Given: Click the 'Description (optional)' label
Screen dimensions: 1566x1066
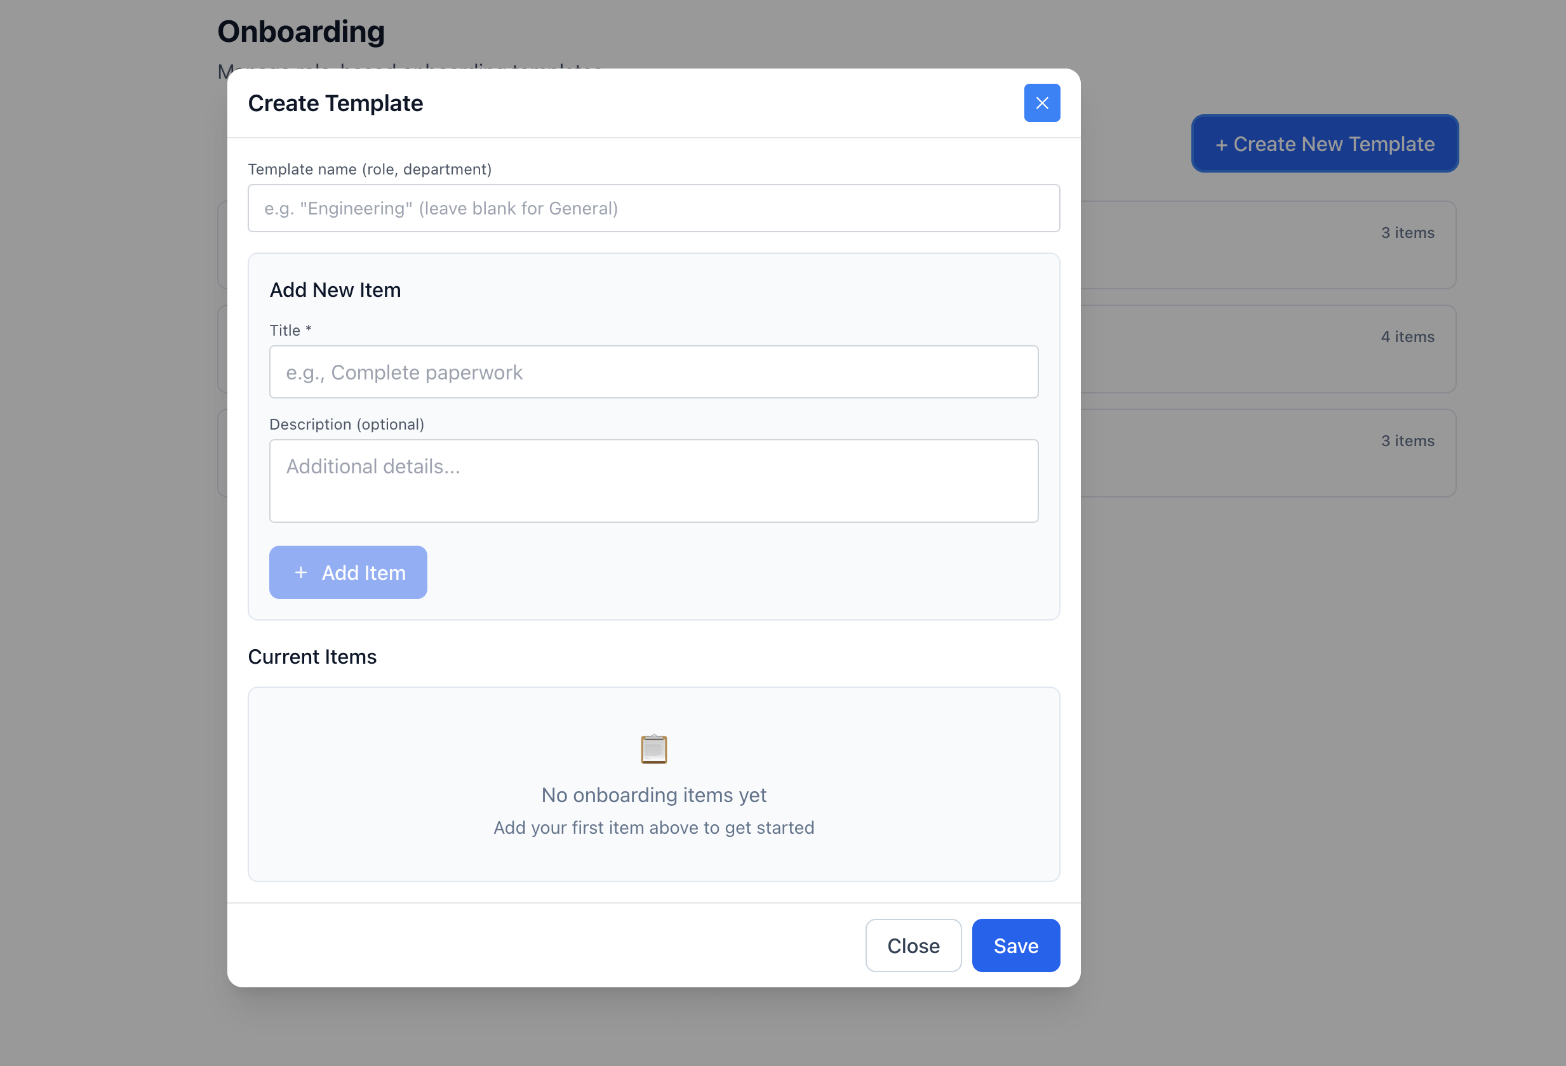Looking at the screenshot, I should point(346,424).
